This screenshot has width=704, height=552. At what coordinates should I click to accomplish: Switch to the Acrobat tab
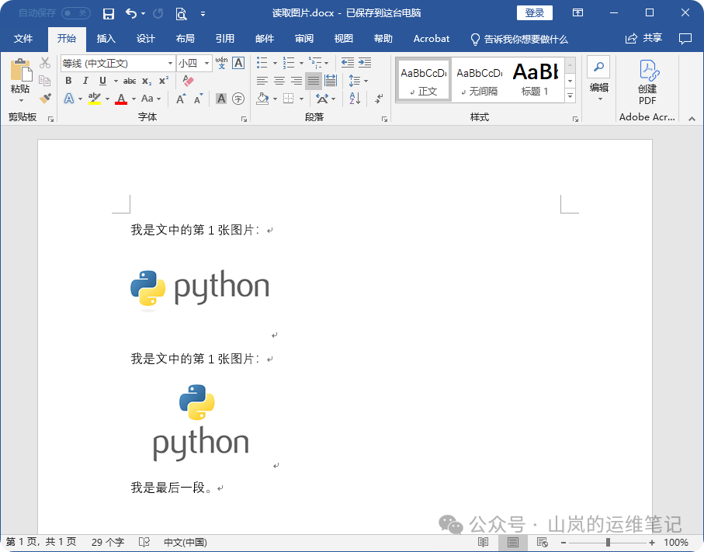[x=431, y=39]
